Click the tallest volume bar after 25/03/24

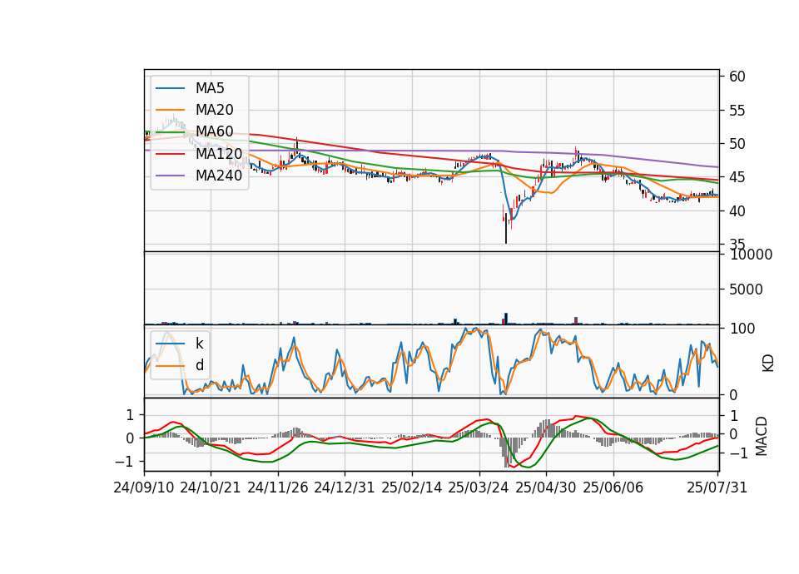[x=506, y=319]
